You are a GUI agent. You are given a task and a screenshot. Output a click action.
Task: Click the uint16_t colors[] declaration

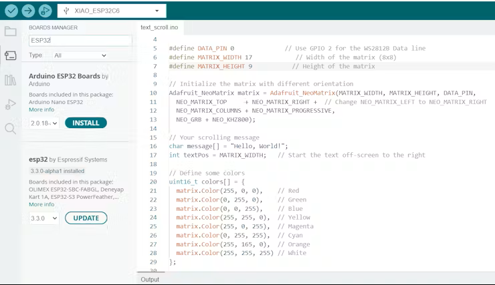207,182
